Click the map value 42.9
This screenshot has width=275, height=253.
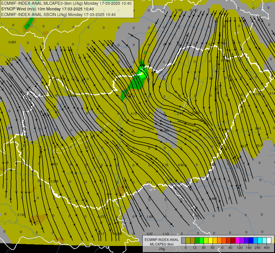pyautogui.click(x=227, y=130)
